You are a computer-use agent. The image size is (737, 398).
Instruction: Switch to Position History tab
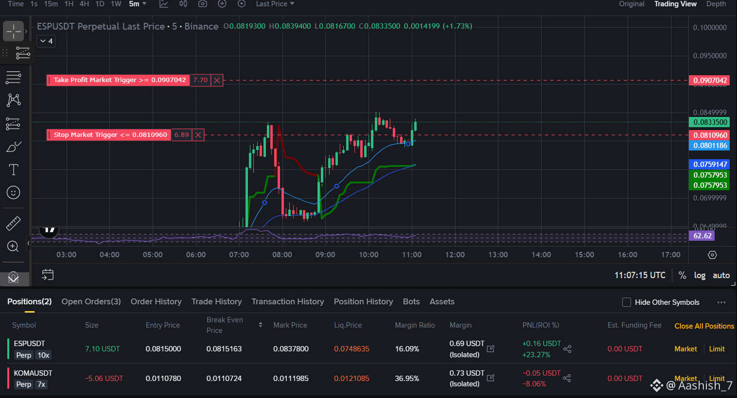(363, 301)
